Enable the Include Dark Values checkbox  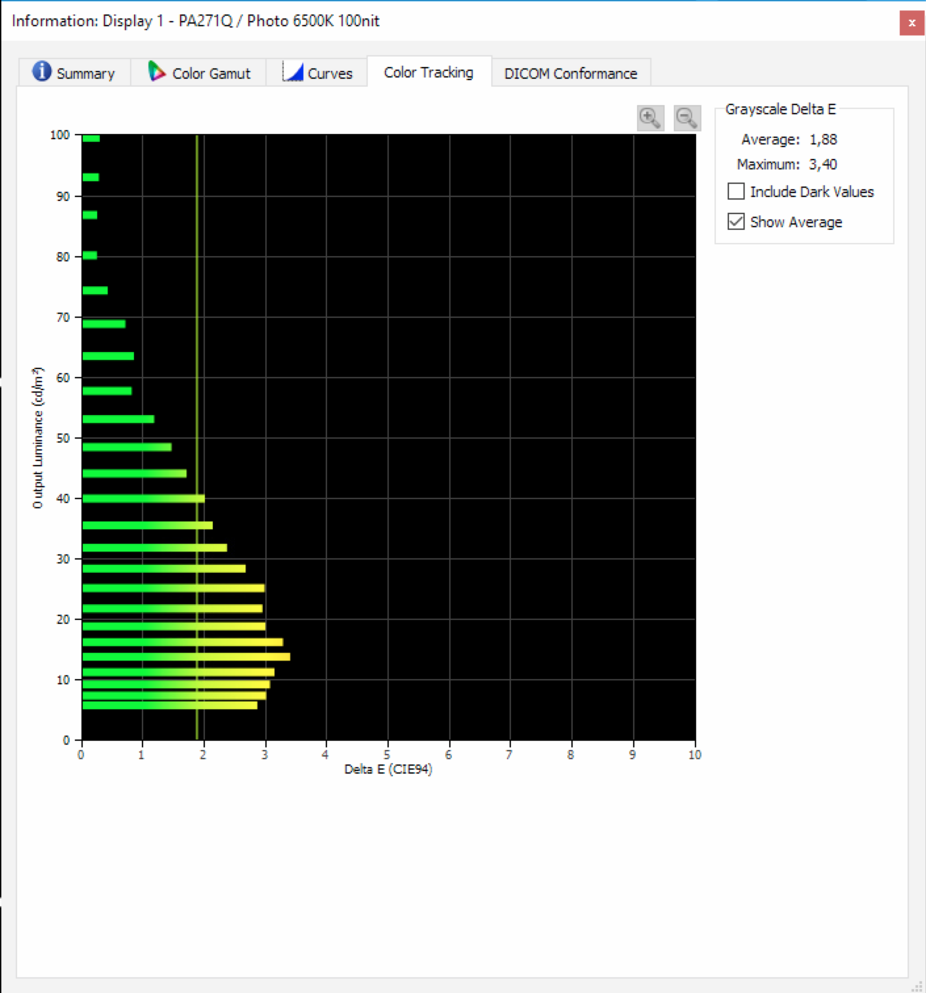(736, 191)
